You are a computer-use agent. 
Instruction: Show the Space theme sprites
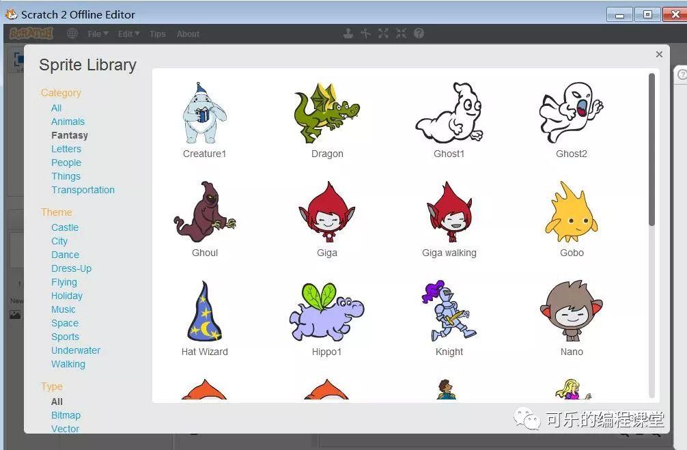point(65,323)
